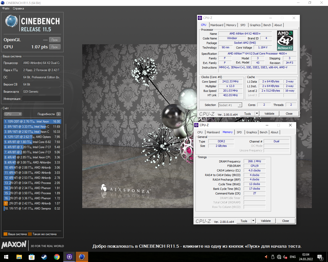This screenshot has height=262, width=328.
Task: Open File Explorer from the taskbar
Action: coord(19,257)
